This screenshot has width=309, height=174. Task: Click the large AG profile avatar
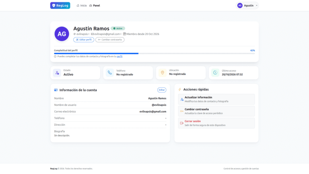coord(62,34)
